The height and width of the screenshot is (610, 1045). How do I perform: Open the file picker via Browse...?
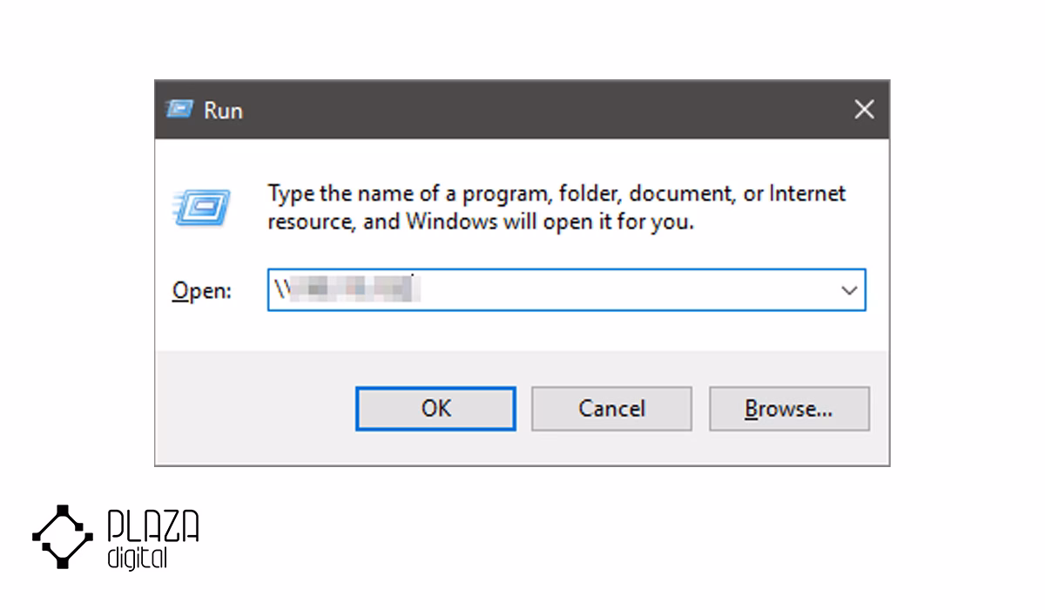click(x=789, y=409)
